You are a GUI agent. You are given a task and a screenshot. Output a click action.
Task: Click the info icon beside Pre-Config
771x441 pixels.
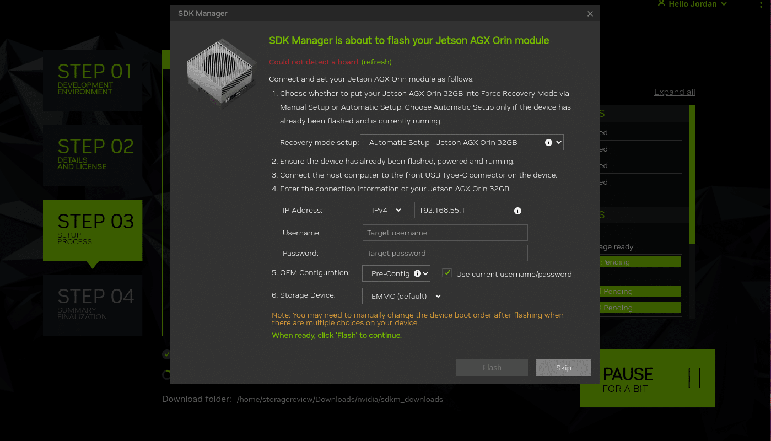pyautogui.click(x=417, y=273)
